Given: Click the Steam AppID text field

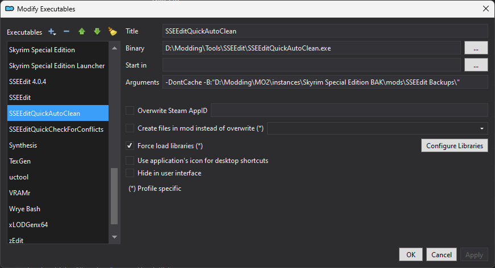Looking at the screenshot, I should click(350, 111).
